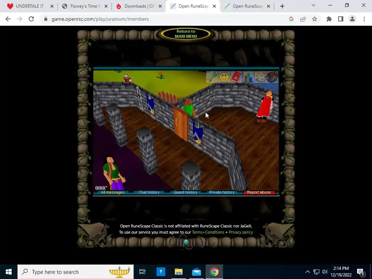This screenshot has height=279, width=372.
Task: Open the Terms+Conditions link
Action: (x=208, y=232)
